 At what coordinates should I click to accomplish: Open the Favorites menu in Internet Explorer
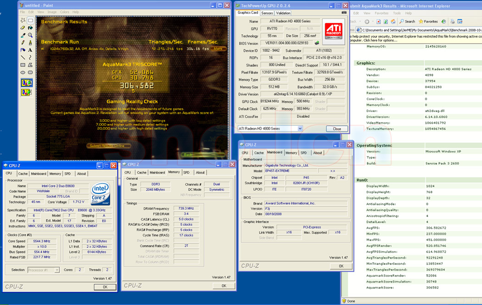381,13
